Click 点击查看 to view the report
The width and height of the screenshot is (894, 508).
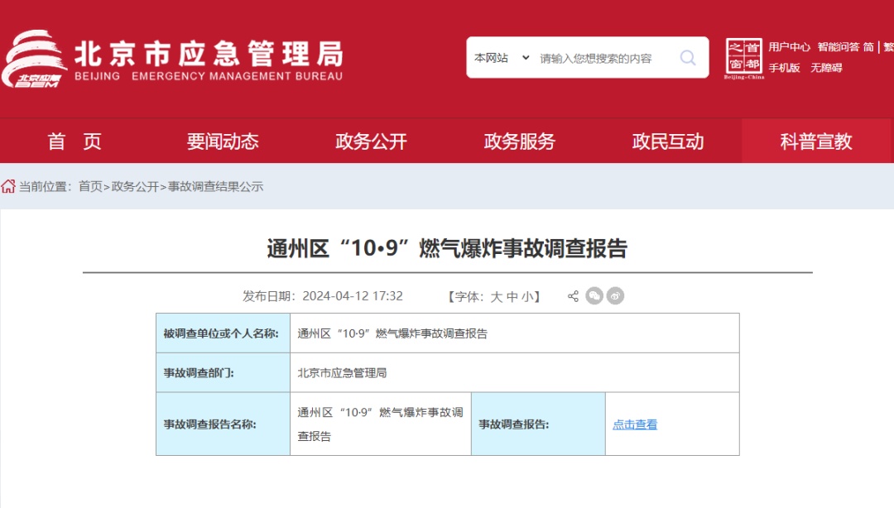pyautogui.click(x=634, y=424)
